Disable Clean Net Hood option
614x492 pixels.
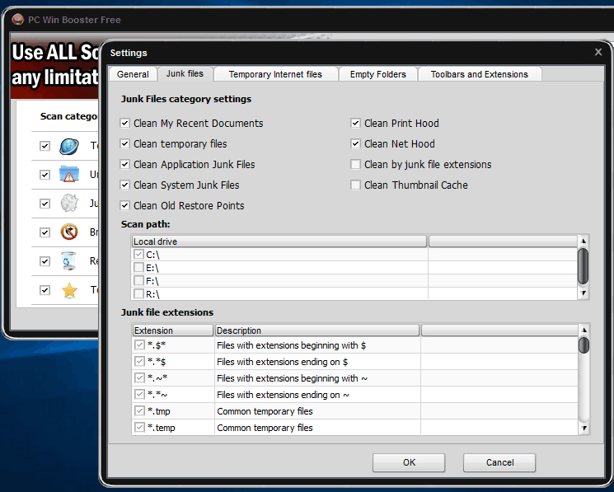pos(355,143)
